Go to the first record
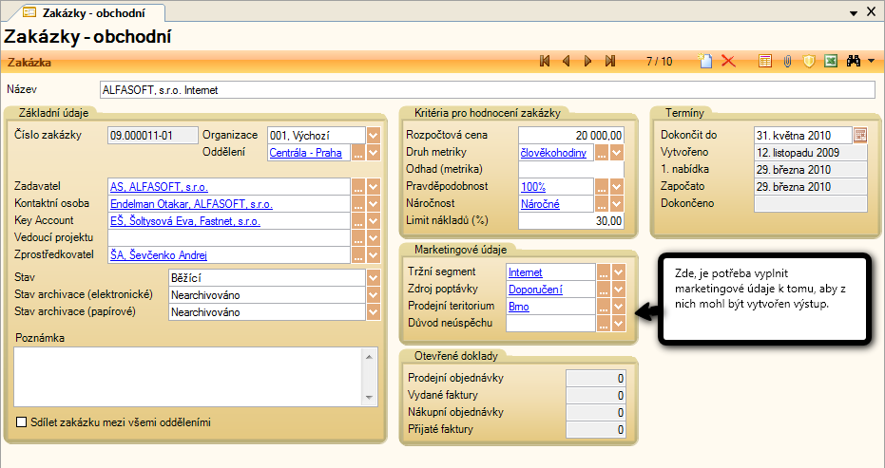Image resolution: width=885 pixels, height=468 pixels. coord(545,62)
